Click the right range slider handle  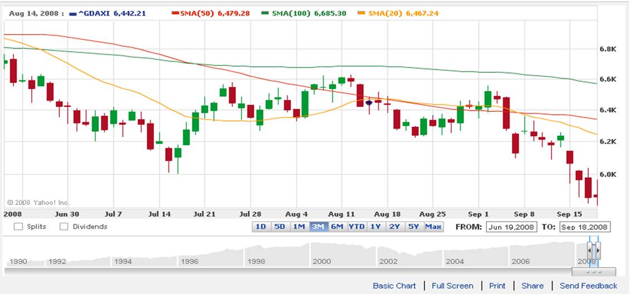point(598,251)
